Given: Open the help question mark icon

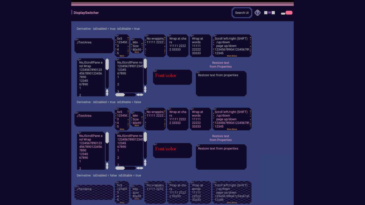Looking at the screenshot, I should tap(257, 13).
